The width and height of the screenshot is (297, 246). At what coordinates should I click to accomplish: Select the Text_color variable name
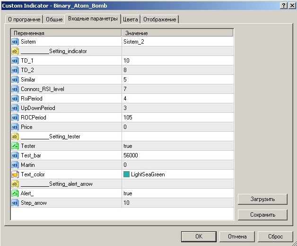click(x=33, y=174)
